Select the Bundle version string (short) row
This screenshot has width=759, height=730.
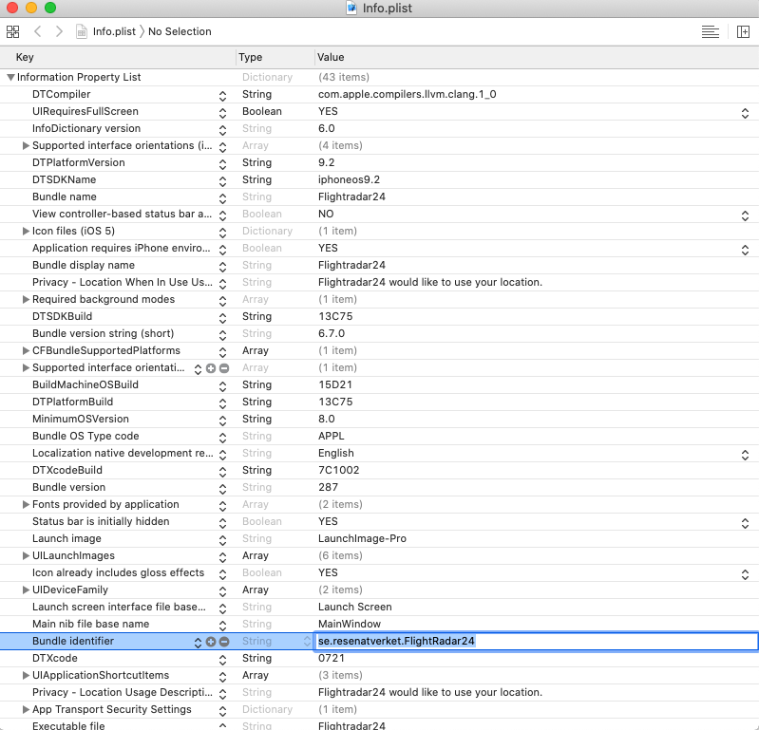(x=380, y=334)
